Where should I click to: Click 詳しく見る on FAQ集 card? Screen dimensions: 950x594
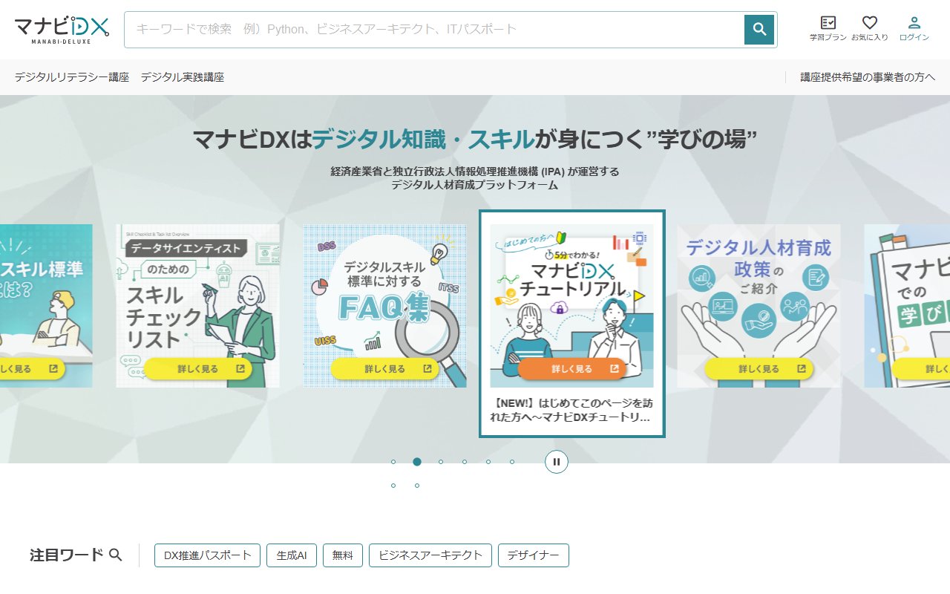(x=385, y=369)
